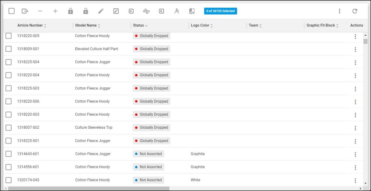
Task: Click the vertical scrollbar down arrow
Action: [366, 183]
